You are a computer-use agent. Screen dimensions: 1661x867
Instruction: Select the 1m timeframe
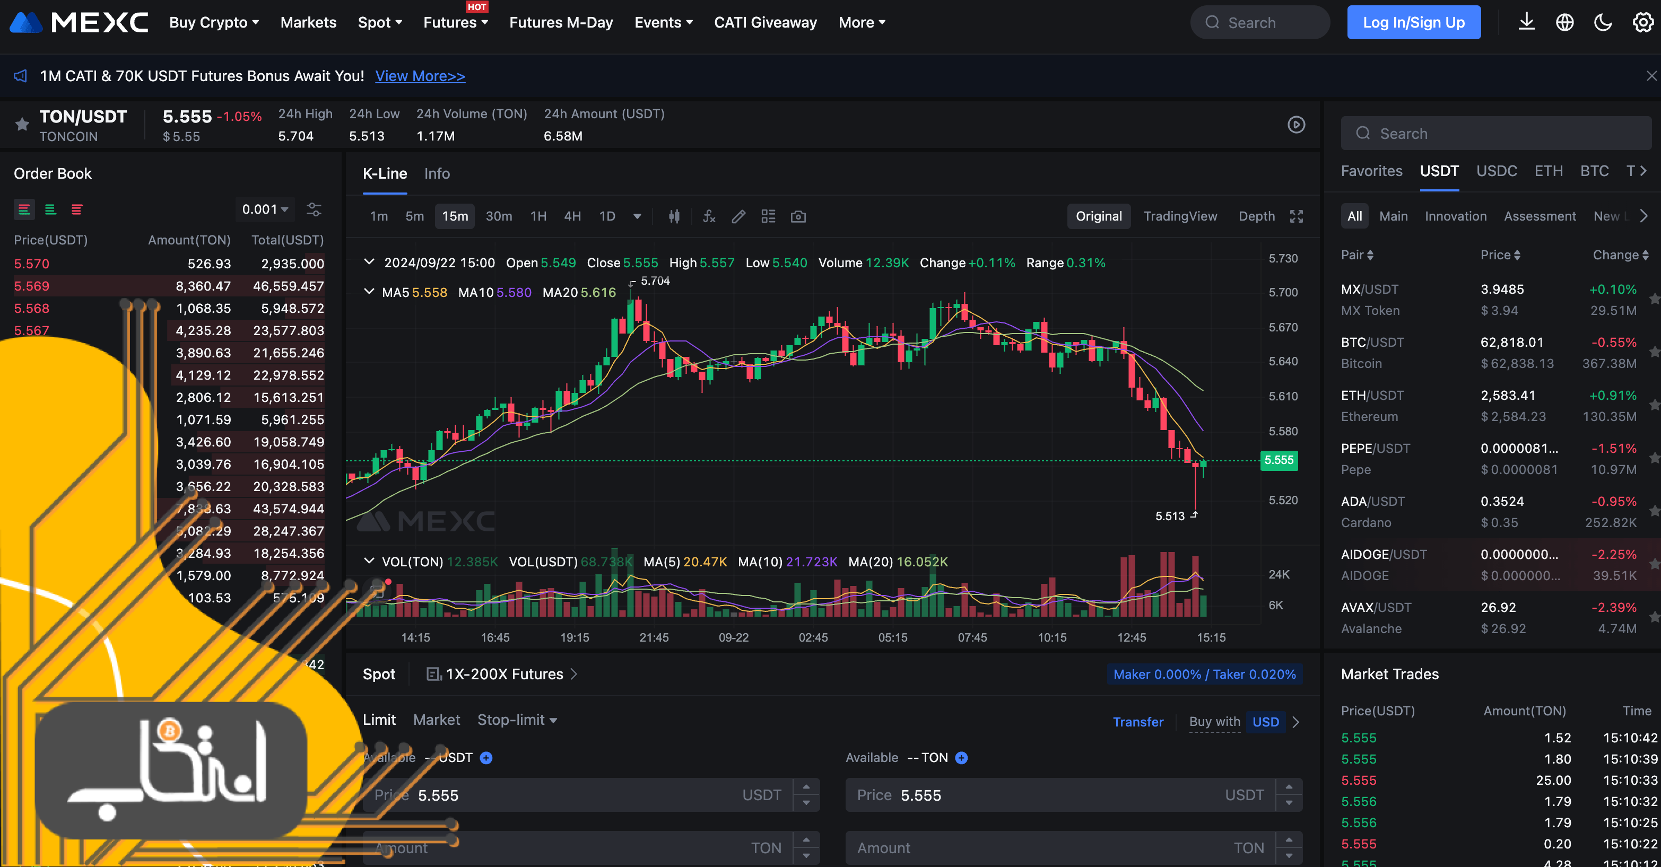click(x=378, y=216)
